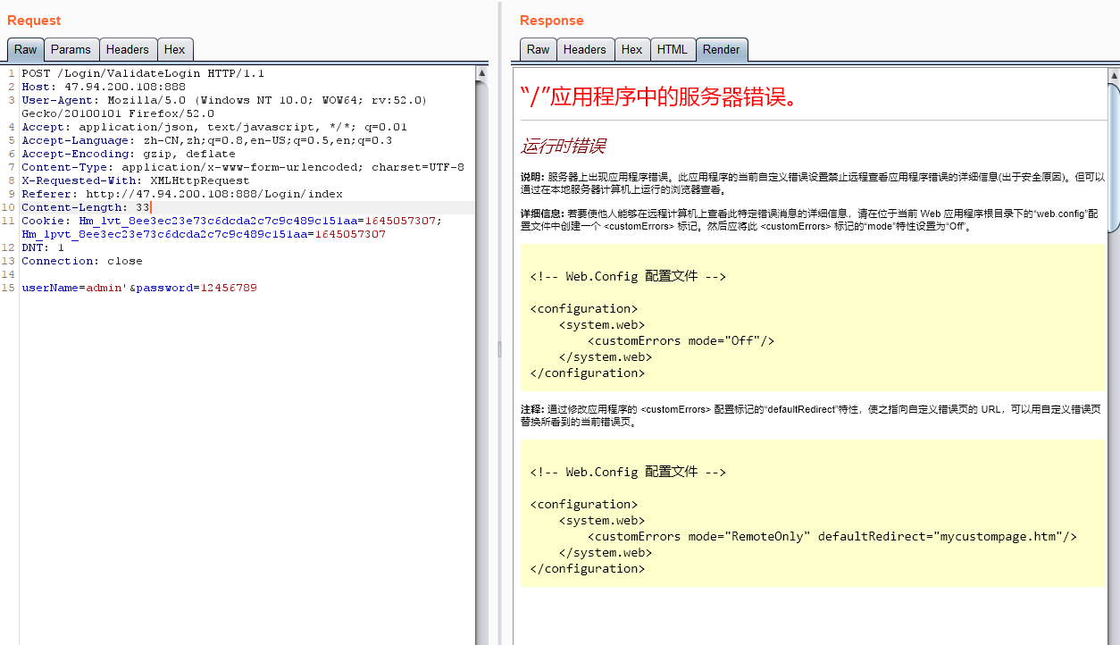This screenshot has width=1120, height=645.
Task: Open the Response HTML tab
Action: tap(673, 50)
